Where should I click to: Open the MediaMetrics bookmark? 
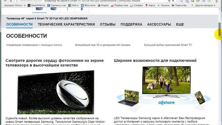[x=36, y=6]
